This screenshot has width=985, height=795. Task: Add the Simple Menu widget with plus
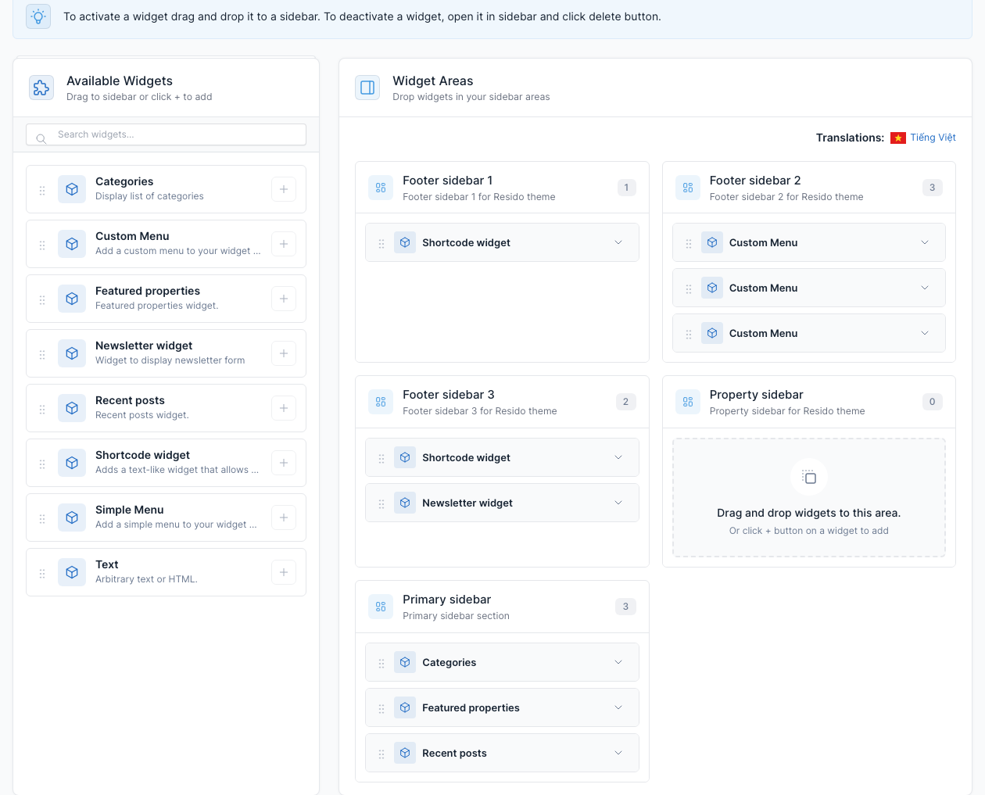(x=284, y=517)
